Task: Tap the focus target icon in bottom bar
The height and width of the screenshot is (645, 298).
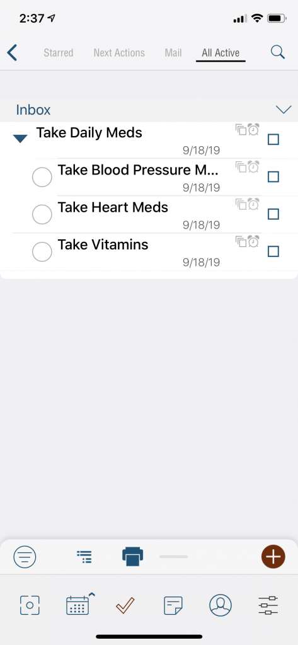Action: [x=30, y=605]
